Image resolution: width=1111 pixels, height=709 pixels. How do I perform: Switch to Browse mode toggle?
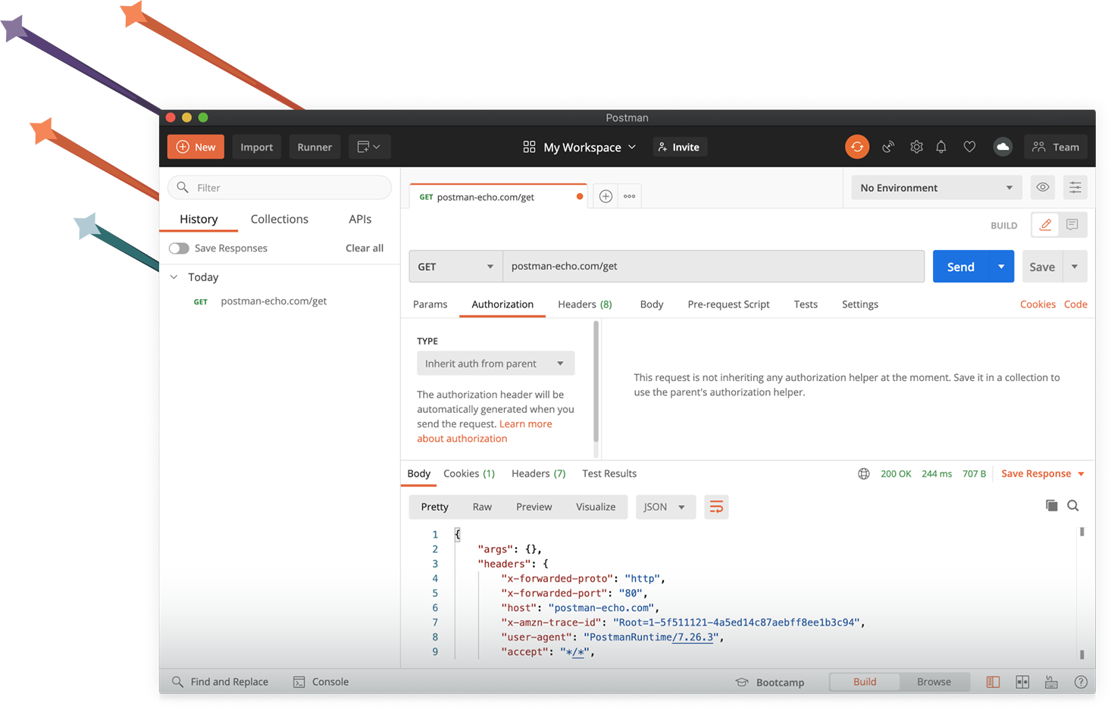(934, 682)
